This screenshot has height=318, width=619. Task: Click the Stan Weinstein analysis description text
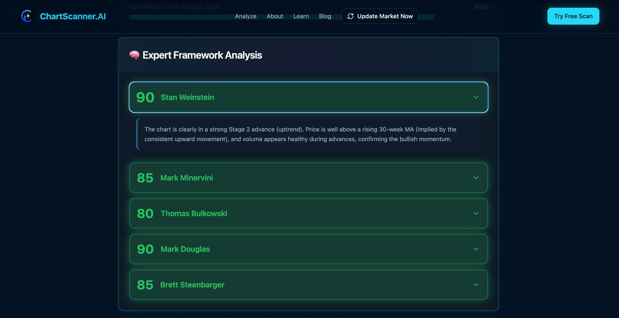tap(300, 134)
